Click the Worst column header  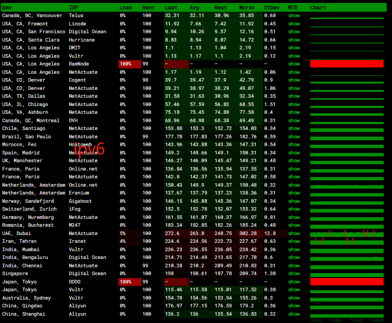tap(247, 7)
